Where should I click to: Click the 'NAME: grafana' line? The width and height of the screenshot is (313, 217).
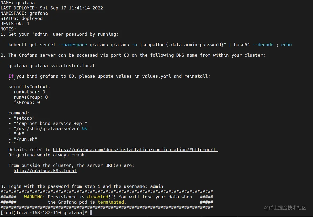coord(18,3)
